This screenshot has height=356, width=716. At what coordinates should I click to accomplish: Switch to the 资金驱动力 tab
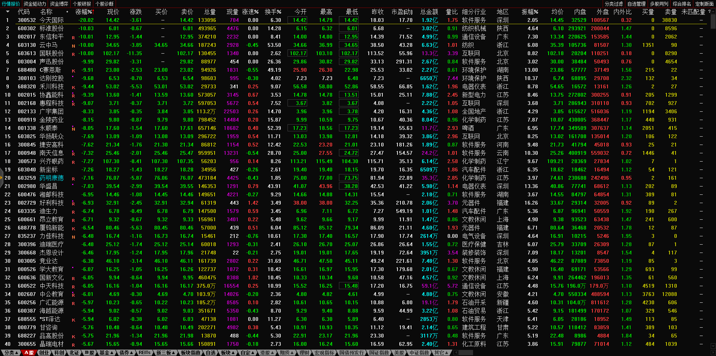pos(35,4)
